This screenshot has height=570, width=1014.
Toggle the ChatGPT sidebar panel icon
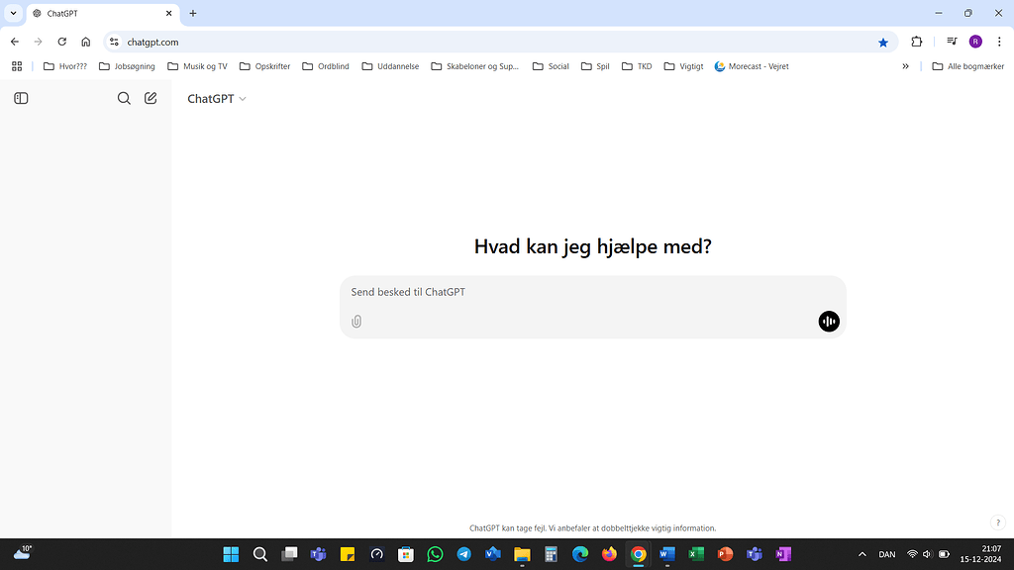21,98
